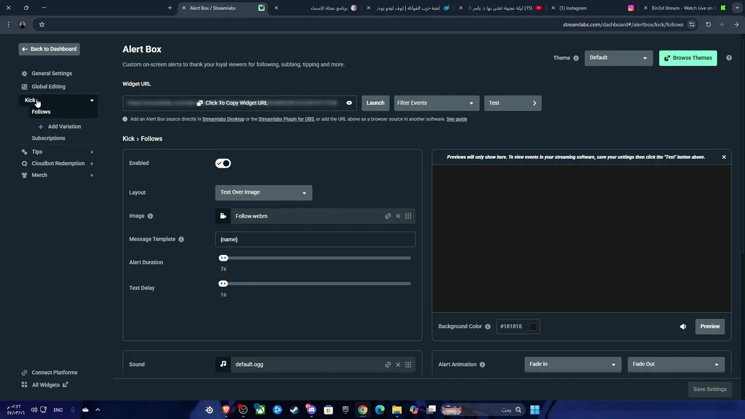Screen dimensions: 745x419
Task: Open Epic Games from the taskbar
Action: (x=346, y=410)
